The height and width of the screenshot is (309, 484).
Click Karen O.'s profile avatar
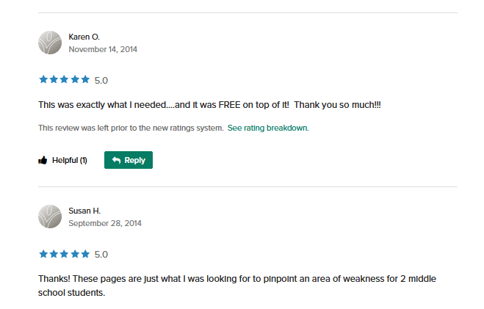(x=49, y=43)
